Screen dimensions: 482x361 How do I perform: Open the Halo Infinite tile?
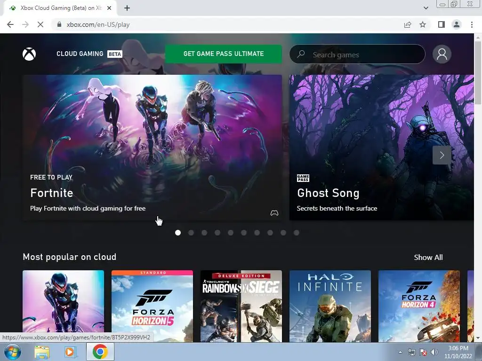pos(330,306)
